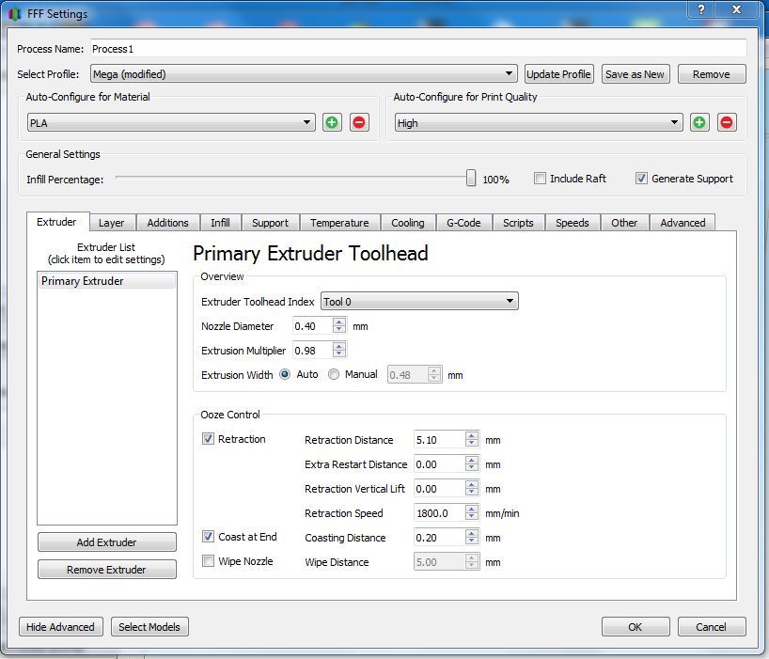
Task: Uncheck the Generate Support option
Action: click(x=641, y=179)
